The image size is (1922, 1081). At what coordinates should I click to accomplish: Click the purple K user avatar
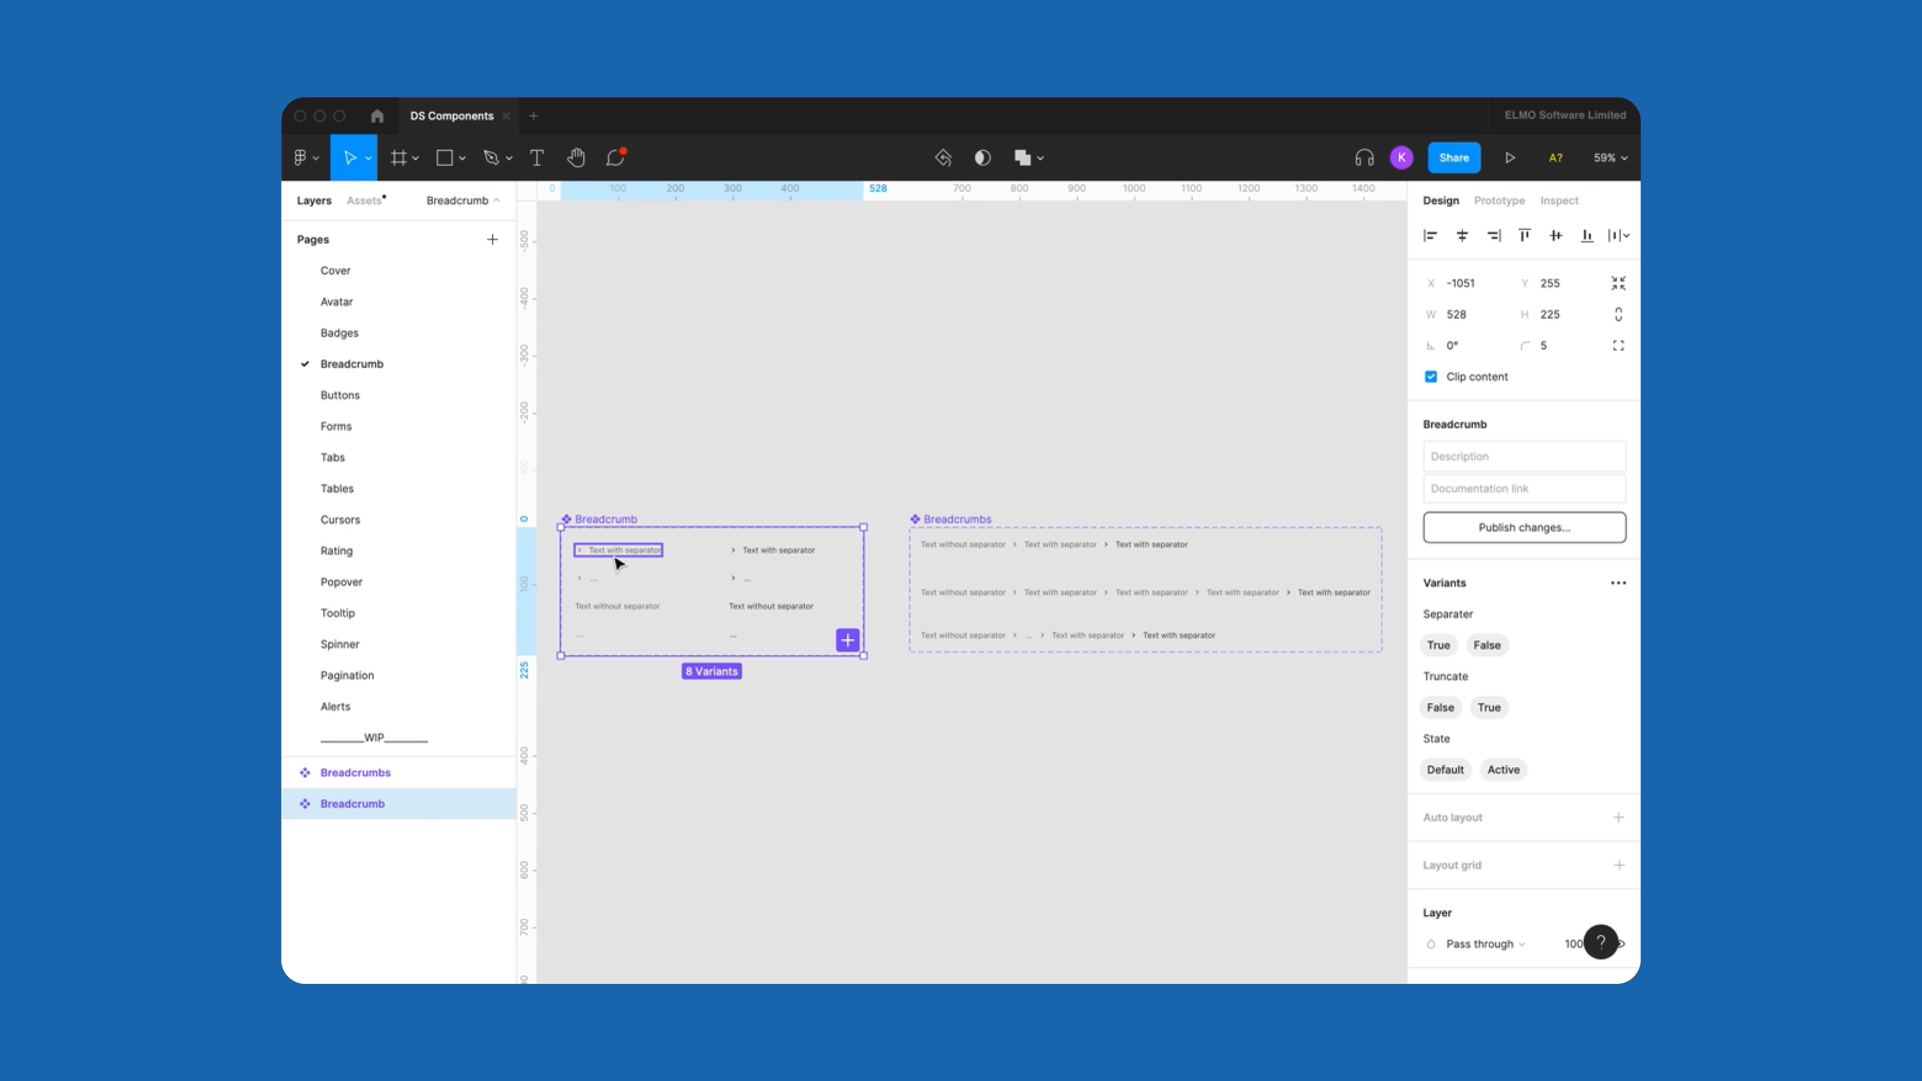point(1401,158)
